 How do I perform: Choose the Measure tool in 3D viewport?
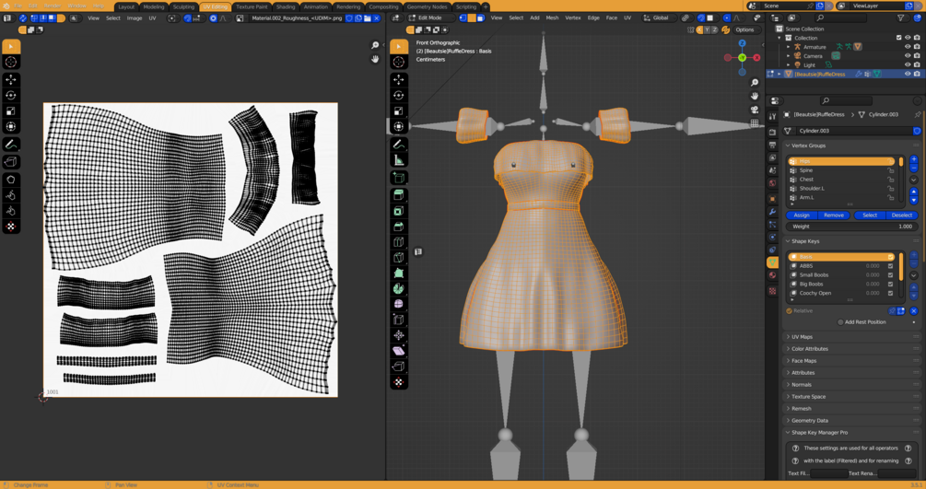[x=399, y=160]
